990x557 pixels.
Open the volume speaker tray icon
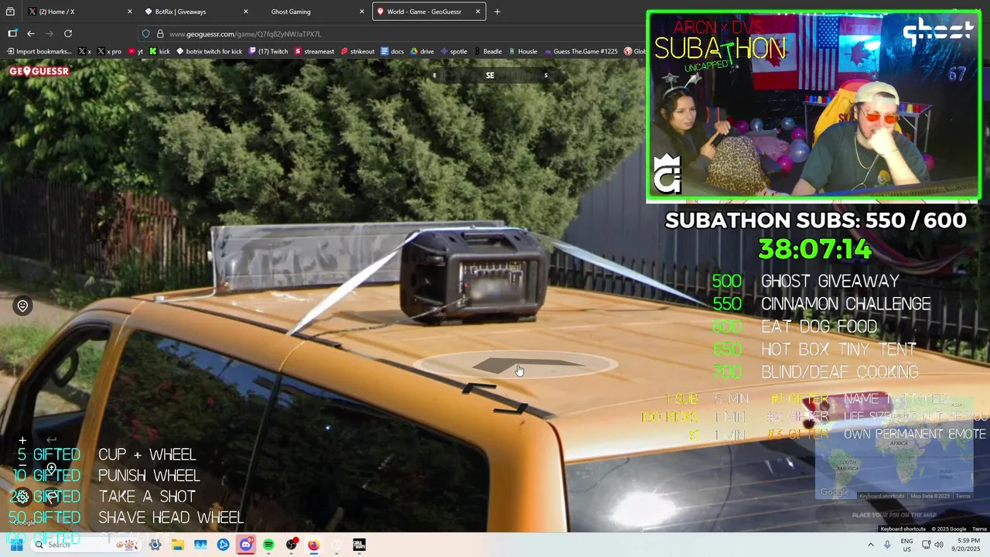(x=939, y=545)
